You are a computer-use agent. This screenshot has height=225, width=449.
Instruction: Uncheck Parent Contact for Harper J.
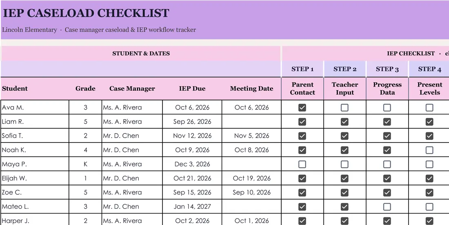(302, 221)
